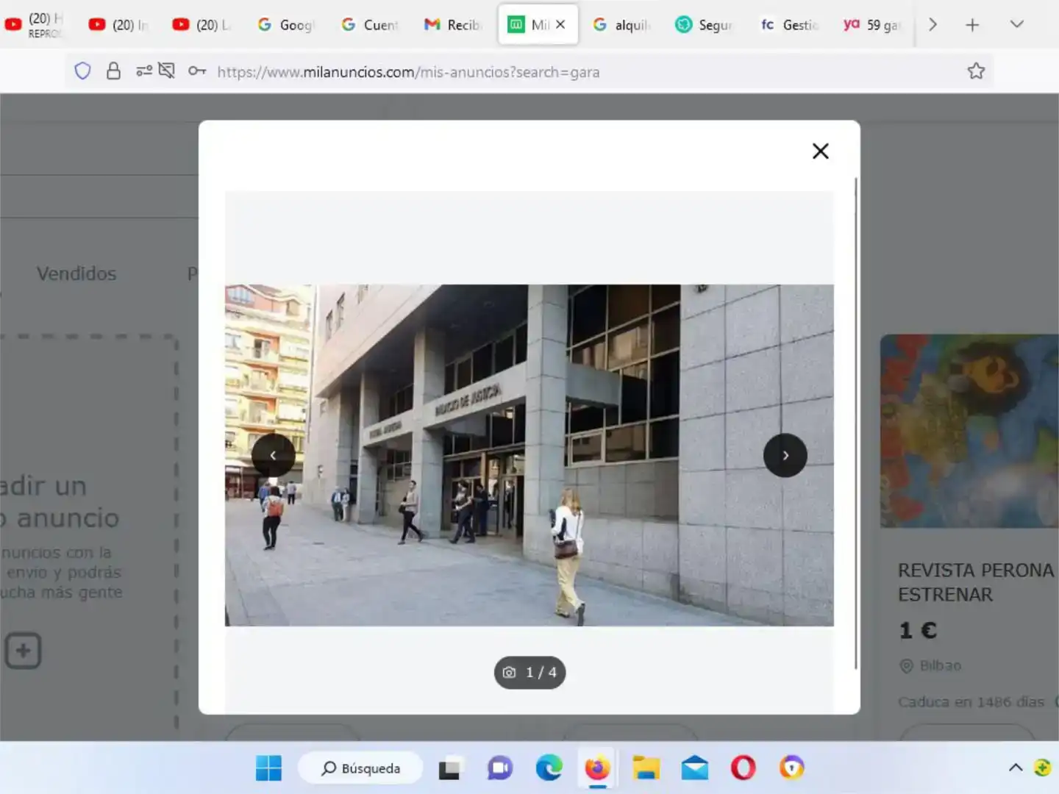Open the 'Cuent' Google account tab
Image resolution: width=1059 pixels, height=794 pixels.
[370, 25]
